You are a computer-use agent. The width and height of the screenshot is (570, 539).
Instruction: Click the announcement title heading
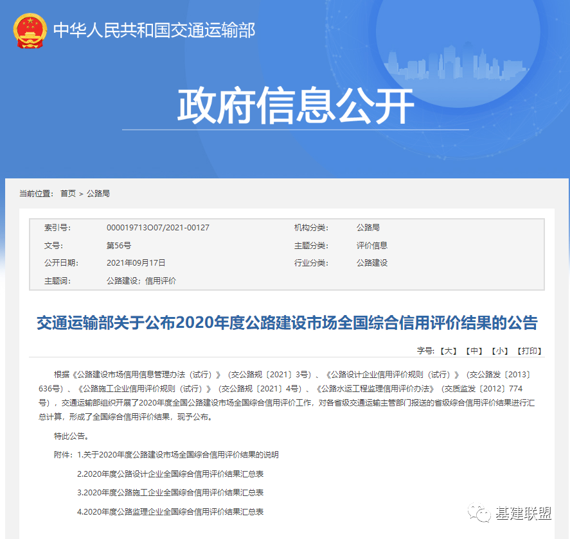(x=287, y=323)
